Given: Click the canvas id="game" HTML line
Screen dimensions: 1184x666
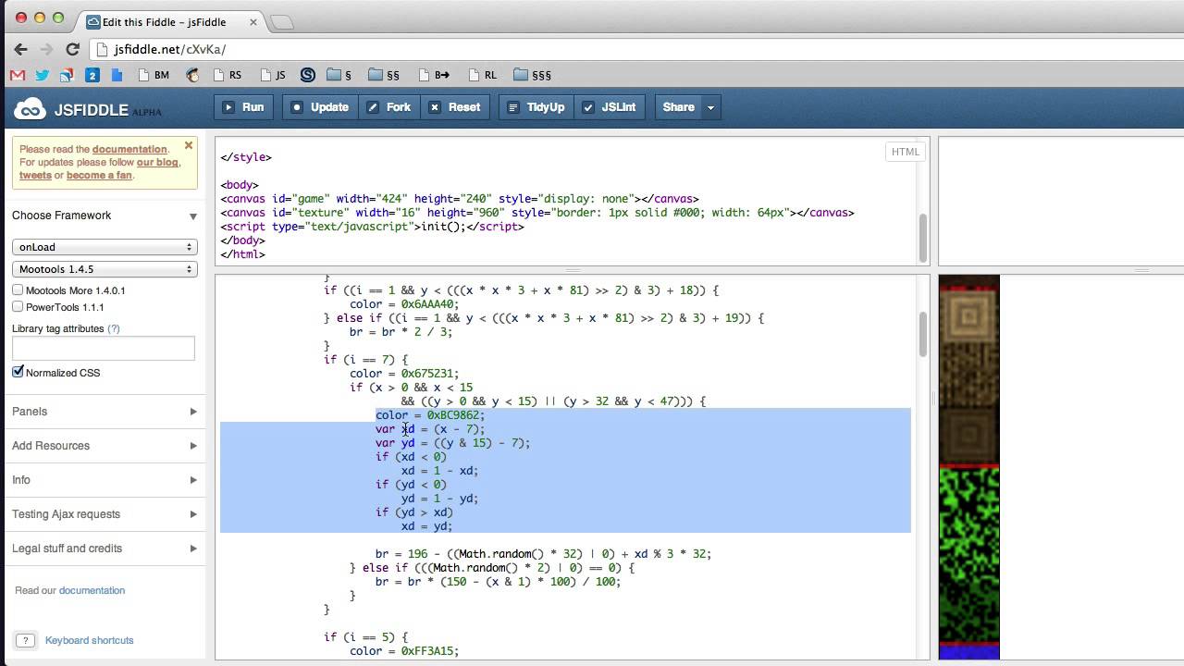Looking at the screenshot, I should coord(460,199).
